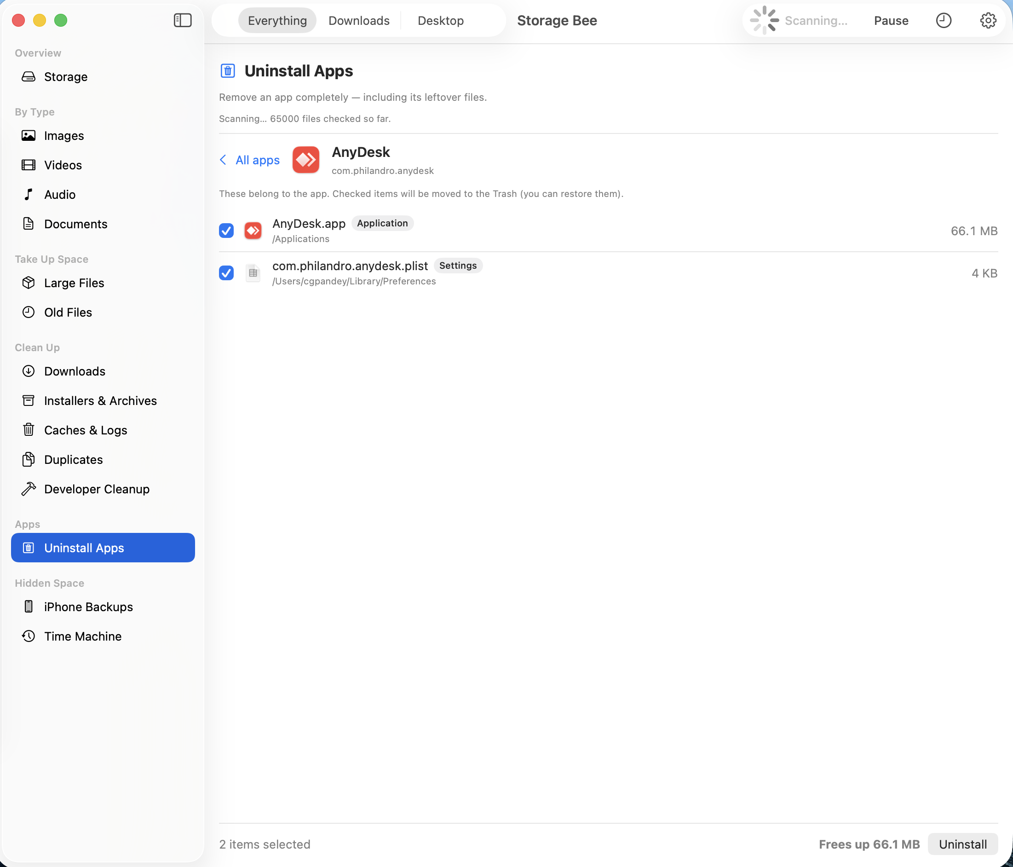
Task: Select Caches & Logs in sidebar
Action: point(103,430)
